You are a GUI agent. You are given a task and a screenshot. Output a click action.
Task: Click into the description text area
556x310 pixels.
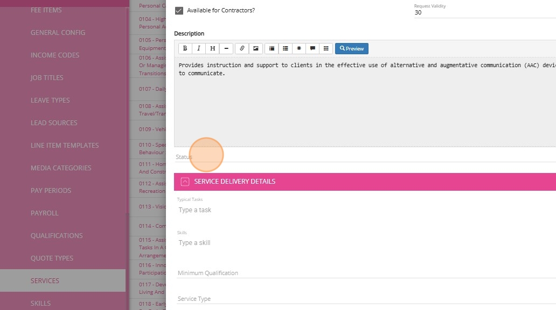(x=365, y=102)
